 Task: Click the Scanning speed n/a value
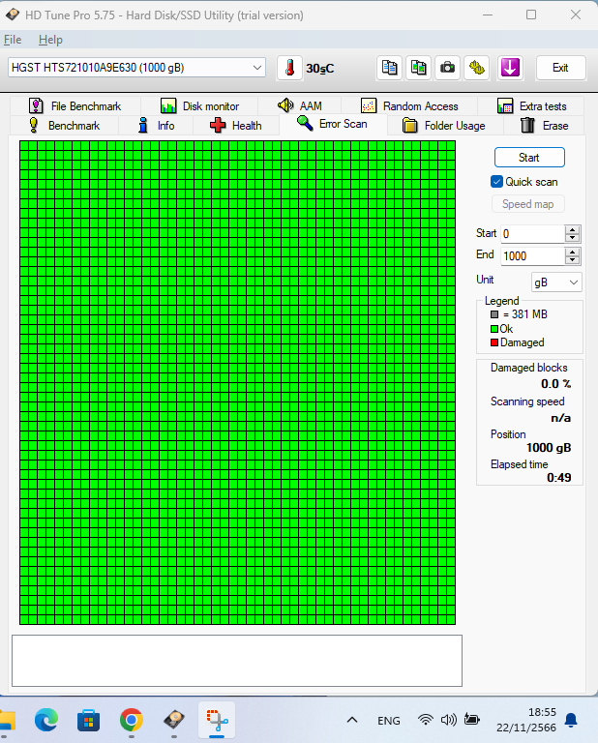560,418
